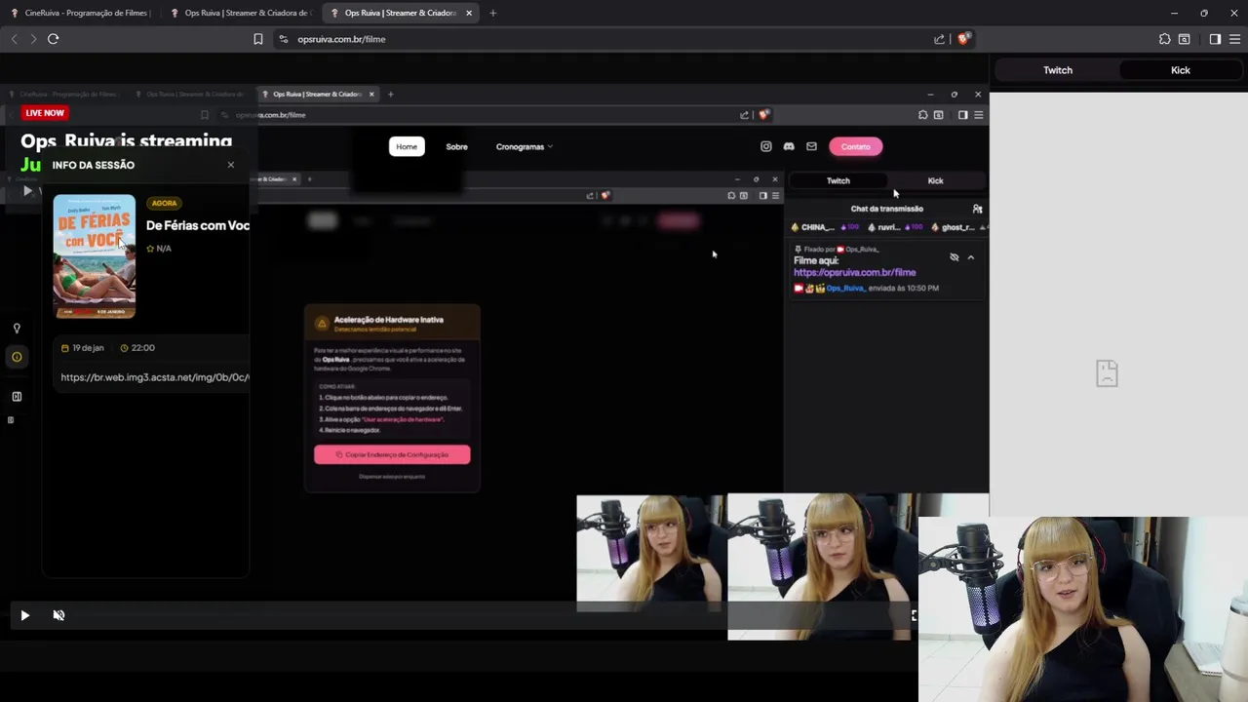Image resolution: width=1248 pixels, height=702 pixels.
Task: Click the N/A star rating
Action: [159, 249]
